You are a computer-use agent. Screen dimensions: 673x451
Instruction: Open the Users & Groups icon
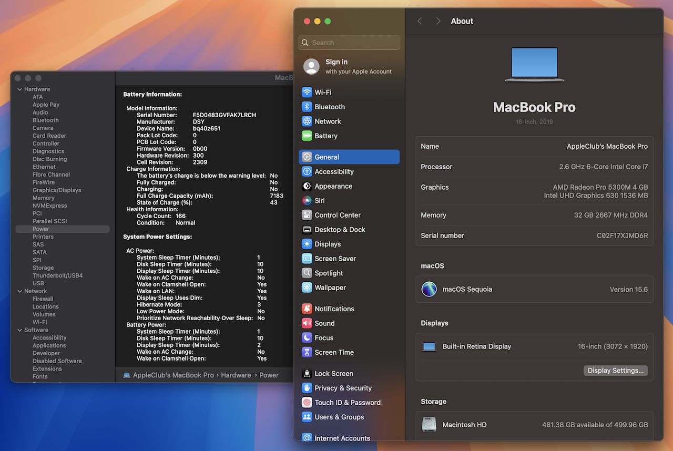307,417
